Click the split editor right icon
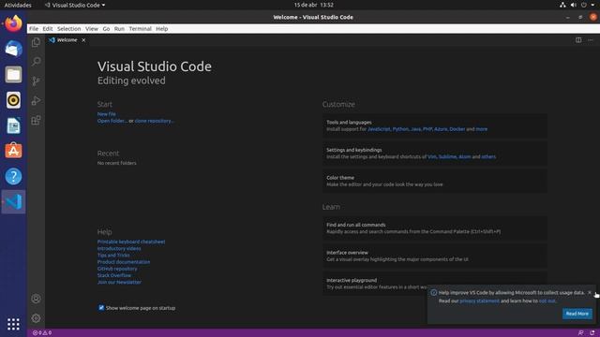 click(x=578, y=40)
